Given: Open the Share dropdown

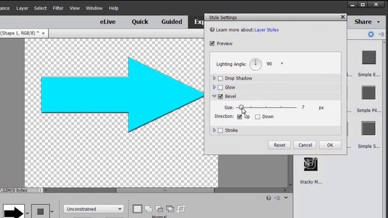Looking at the screenshot, I should pos(367,22).
